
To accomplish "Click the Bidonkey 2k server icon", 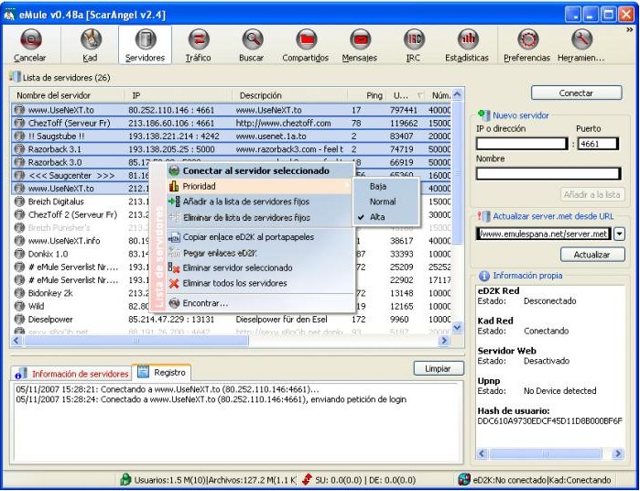I will click(x=19, y=293).
